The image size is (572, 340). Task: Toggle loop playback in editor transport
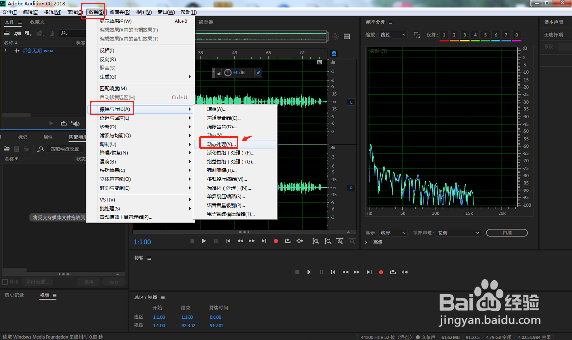pyautogui.click(x=288, y=241)
